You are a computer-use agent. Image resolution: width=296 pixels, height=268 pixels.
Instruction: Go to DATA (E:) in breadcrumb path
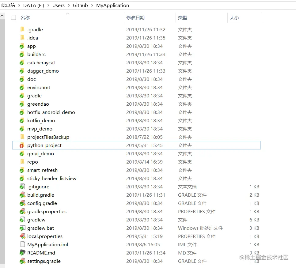pyautogui.click(x=34, y=6)
